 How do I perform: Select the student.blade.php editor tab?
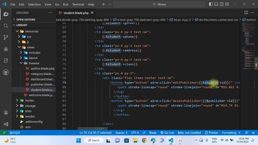point(76,13)
